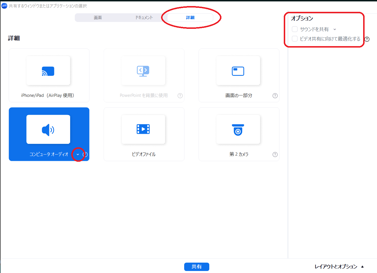This screenshot has height=273, width=377.
Task: Select the PowerPoint as background icon
Action: (x=143, y=71)
